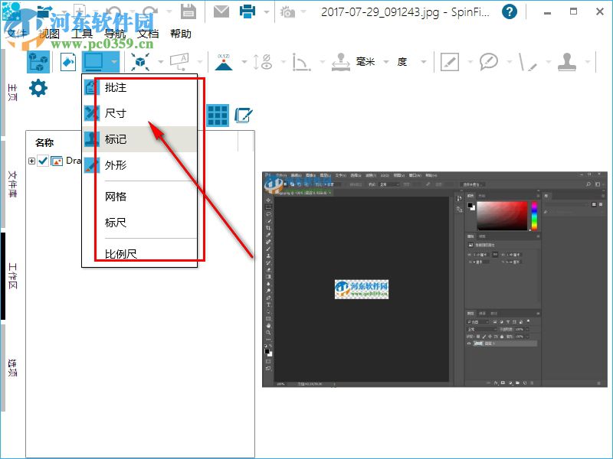Switch to the 文件库 side tab

[12, 184]
